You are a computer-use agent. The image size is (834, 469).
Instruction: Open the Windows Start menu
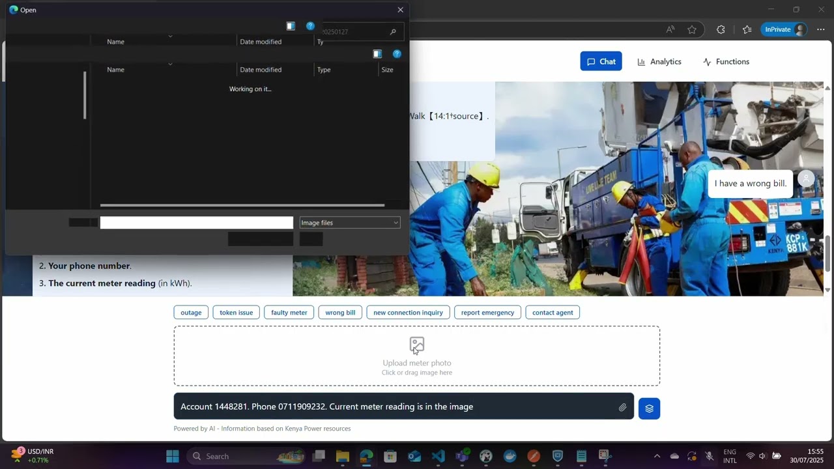click(x=173, y=456)
